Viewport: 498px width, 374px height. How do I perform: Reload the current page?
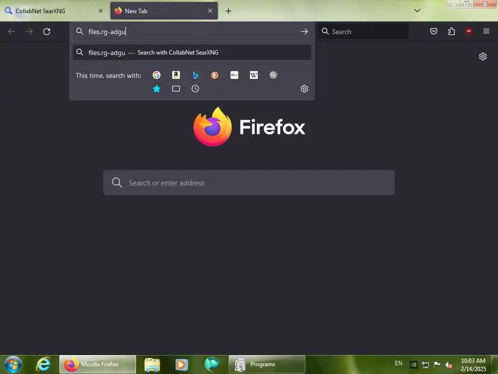point(47,32)
